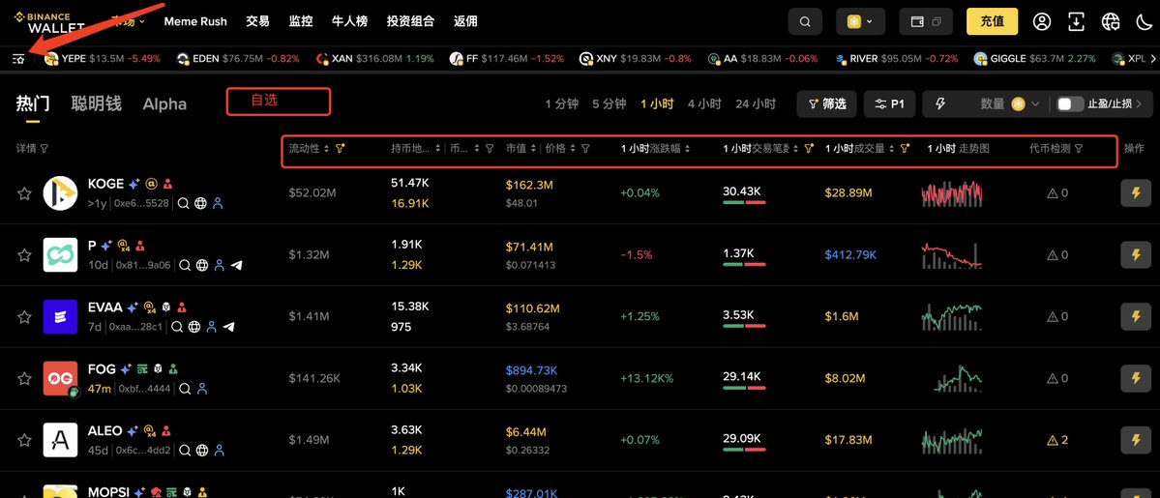
Task: Expand 止盈/止损 settings chevron
Action: [1139, 104]
